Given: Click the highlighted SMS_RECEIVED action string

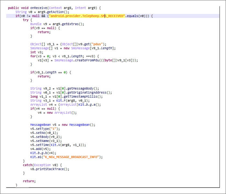Looking at the screenshot, I should pos(87,16).
